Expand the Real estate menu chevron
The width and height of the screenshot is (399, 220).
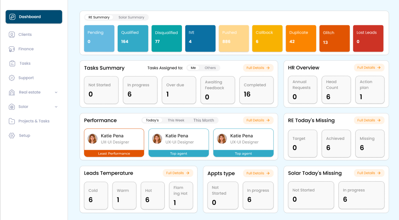point(56,92)
